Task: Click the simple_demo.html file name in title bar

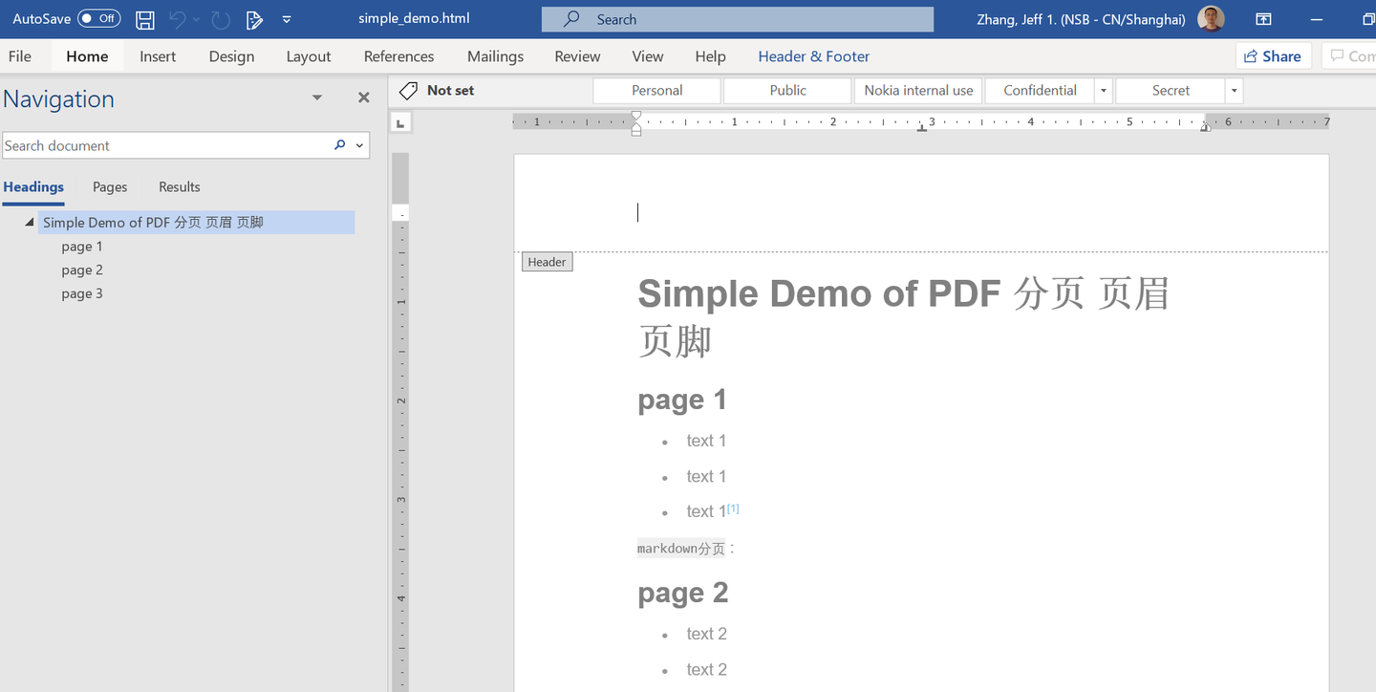Action: [x=414, y=18]
